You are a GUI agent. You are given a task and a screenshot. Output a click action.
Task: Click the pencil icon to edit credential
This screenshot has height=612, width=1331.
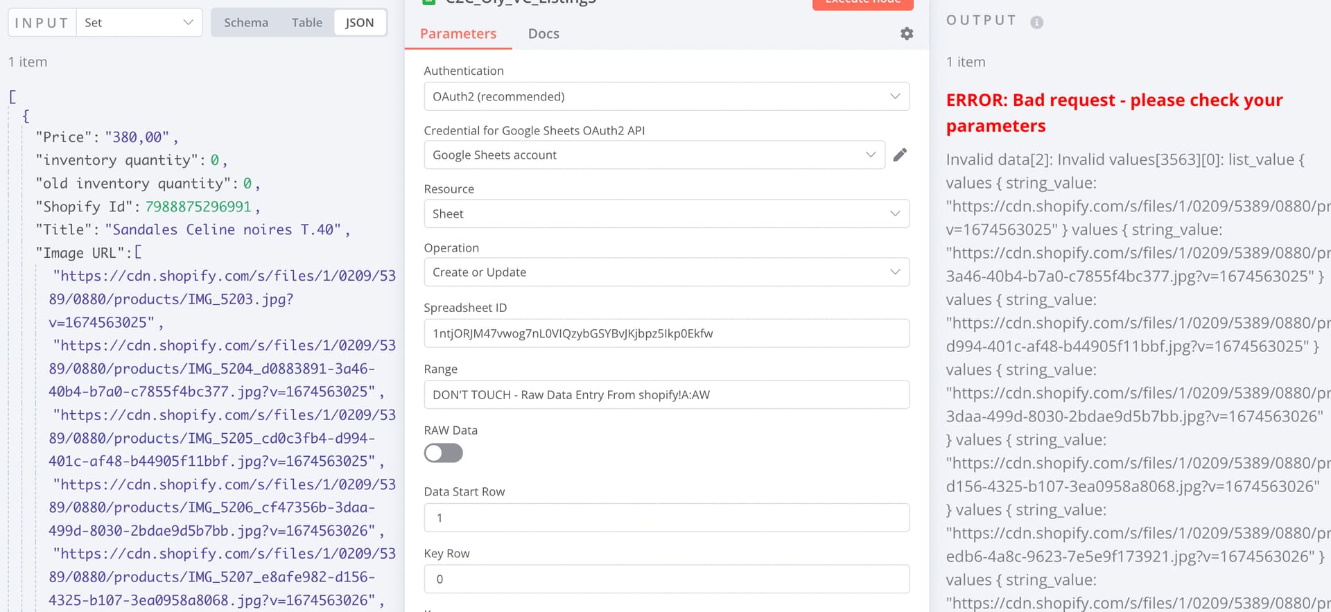tap(900, 155)
